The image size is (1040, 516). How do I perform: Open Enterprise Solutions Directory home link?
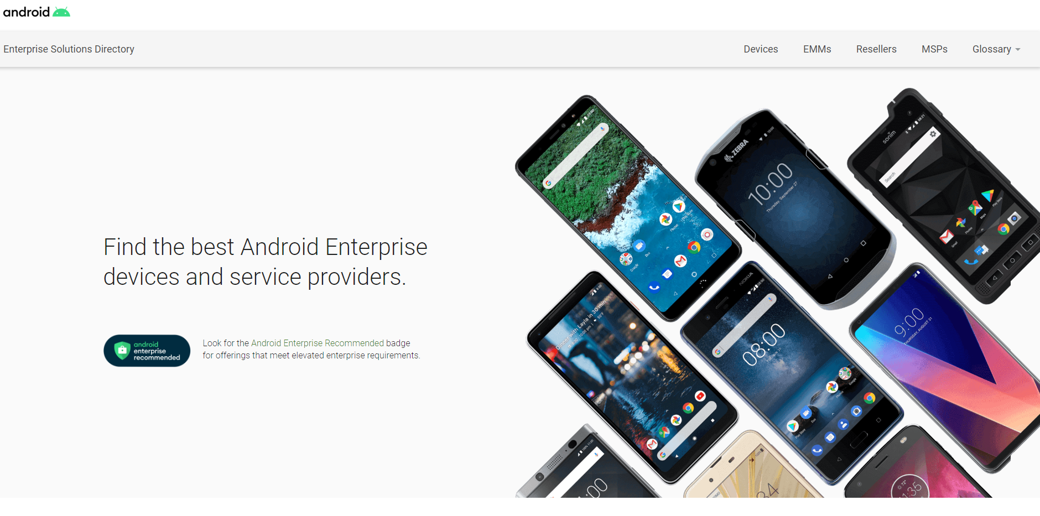tap(69, 49)
